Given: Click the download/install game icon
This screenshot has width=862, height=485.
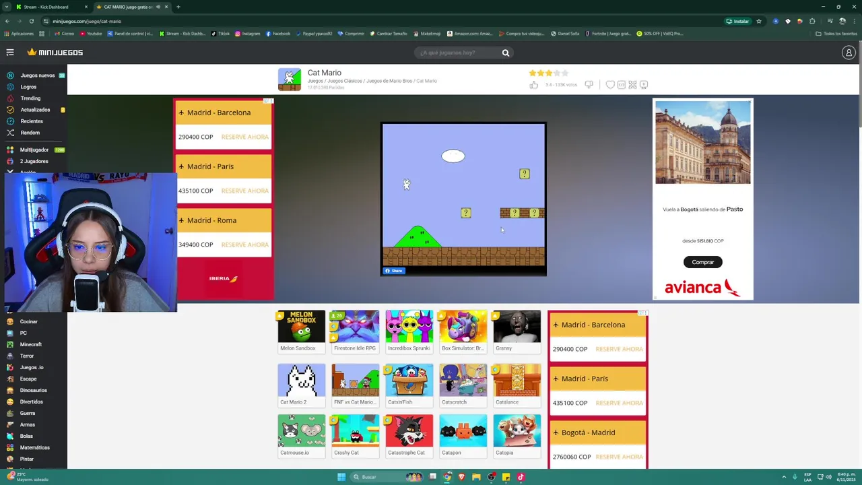Looking at the screenshot, I should click(x=644, y=85).
